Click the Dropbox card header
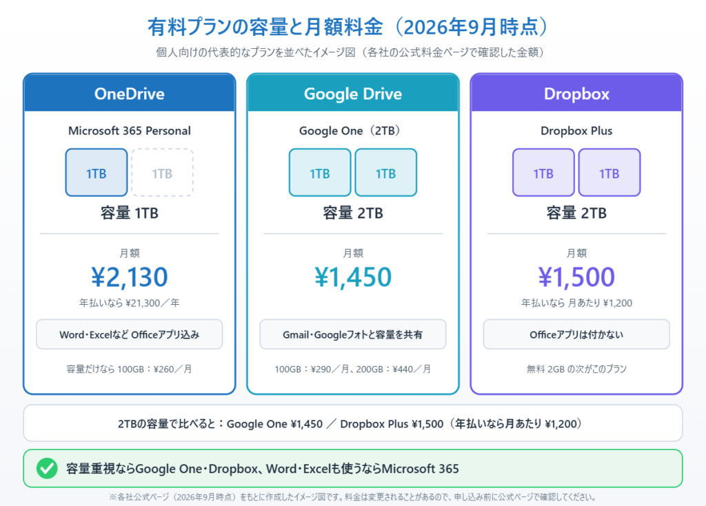 point(576,93)
